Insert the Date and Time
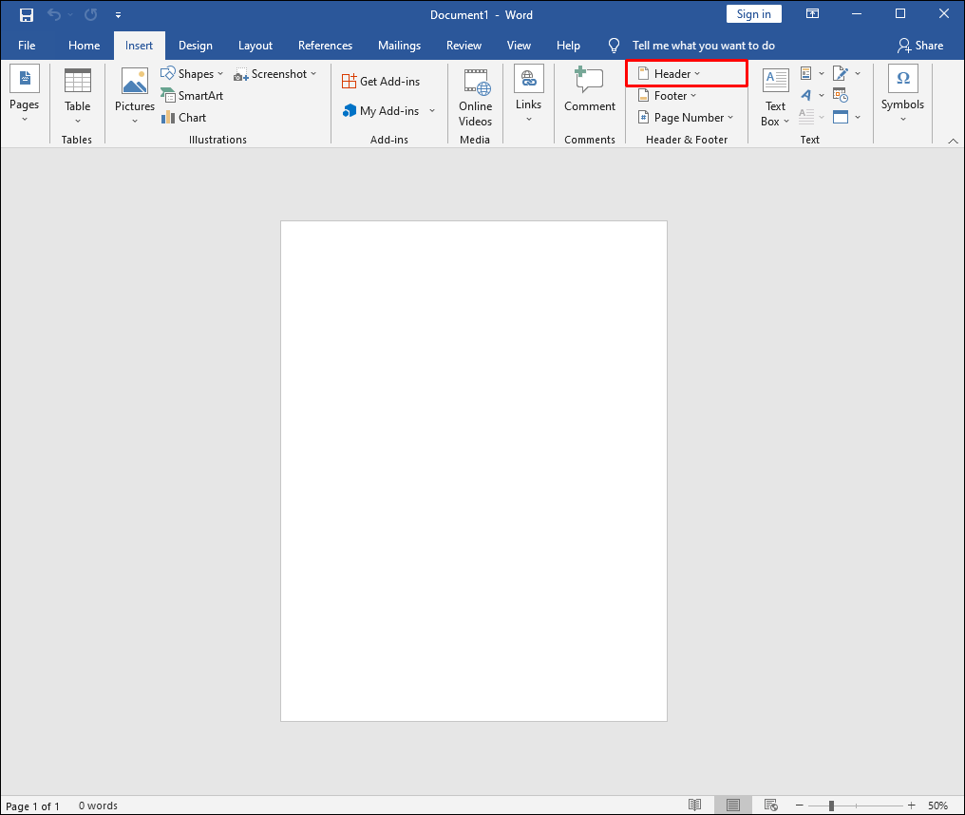The height and width of the screenshot is (815, 965). tap(841, 95)
